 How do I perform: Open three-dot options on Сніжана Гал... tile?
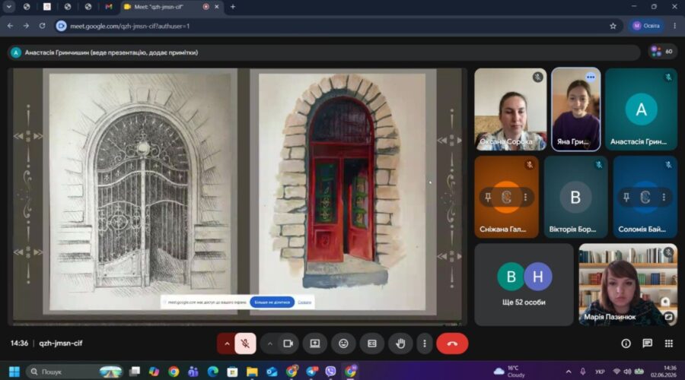[525, 197]
